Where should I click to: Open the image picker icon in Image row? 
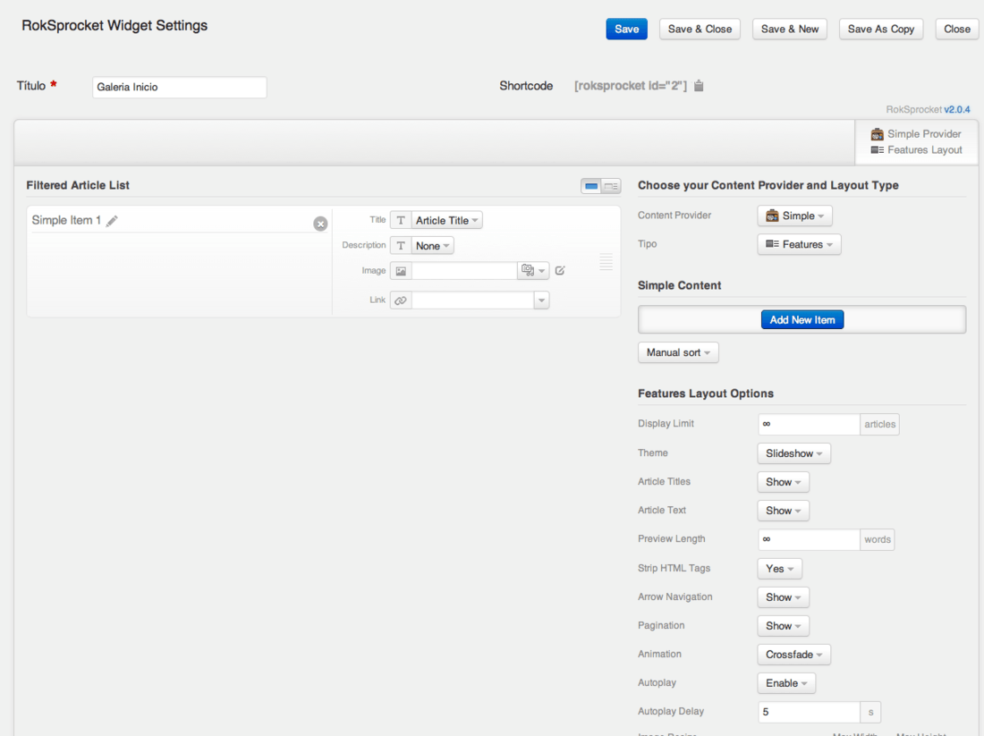tap(533, 270)
